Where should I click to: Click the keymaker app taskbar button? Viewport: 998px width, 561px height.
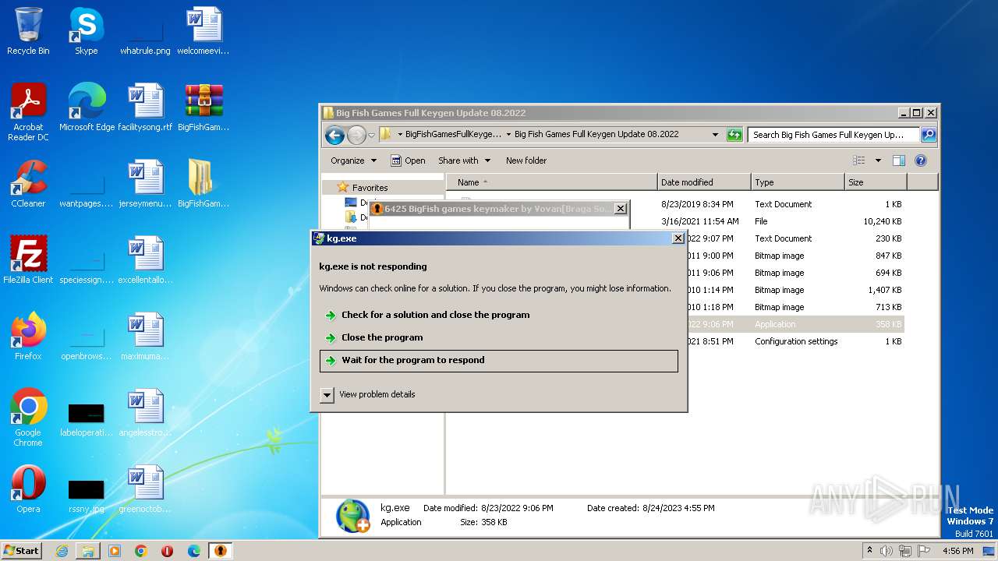221,551
